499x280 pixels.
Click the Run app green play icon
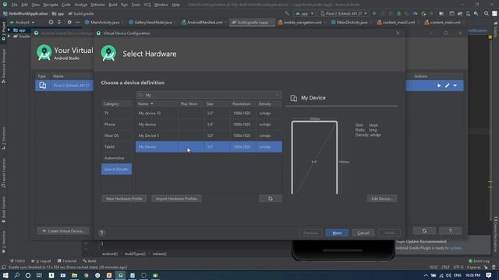374,14
